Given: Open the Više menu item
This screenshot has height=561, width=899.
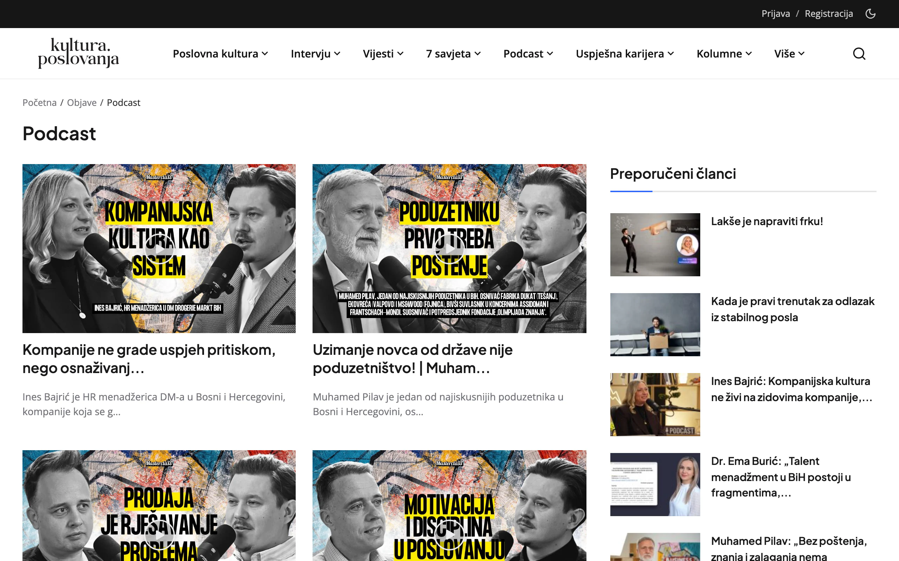Looking at the screenshot, I should point(789,53).
